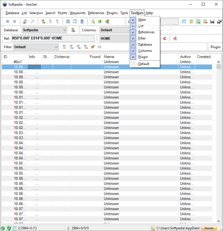Click the list scrollbar down arrow
The image size is (223, 231).
point(218,221)
